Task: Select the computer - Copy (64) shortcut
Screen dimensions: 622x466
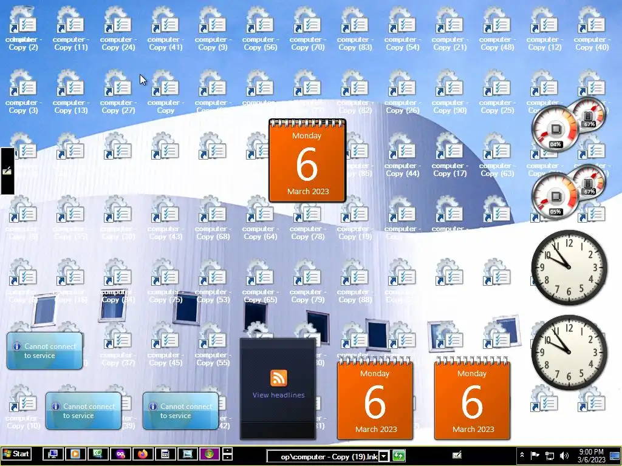Action: 260,218
